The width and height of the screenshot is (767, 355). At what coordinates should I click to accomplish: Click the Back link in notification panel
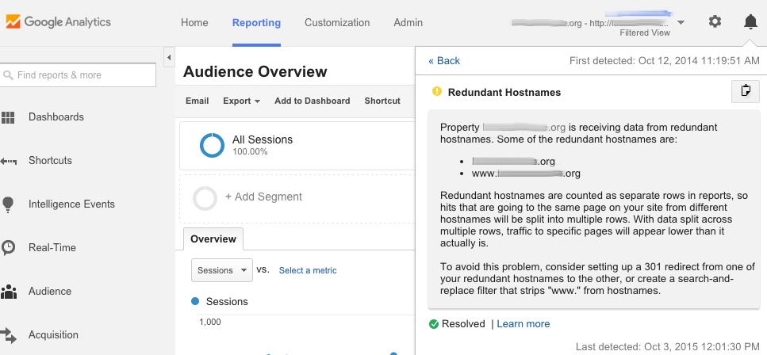pos(444,61)
